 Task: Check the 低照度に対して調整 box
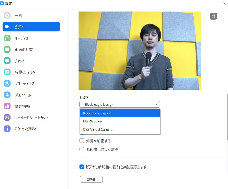point(82,149)
